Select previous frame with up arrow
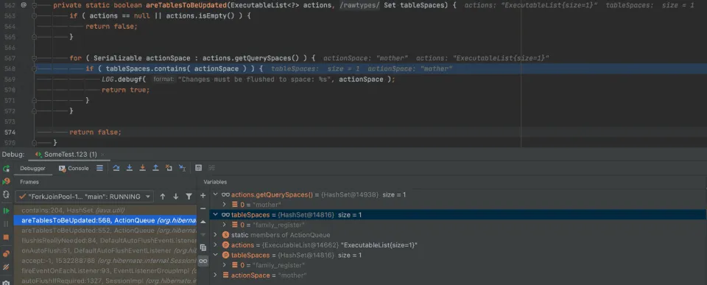The height and width of the screenshot is (285, 707). tap(163, 197)
